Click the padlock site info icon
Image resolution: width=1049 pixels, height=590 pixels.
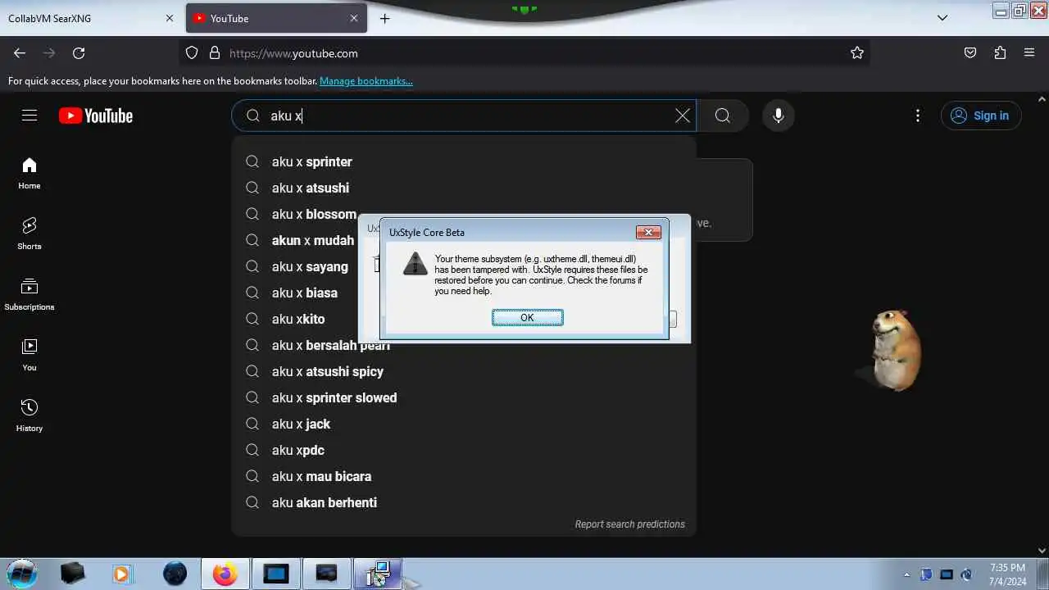coord(215,53)
